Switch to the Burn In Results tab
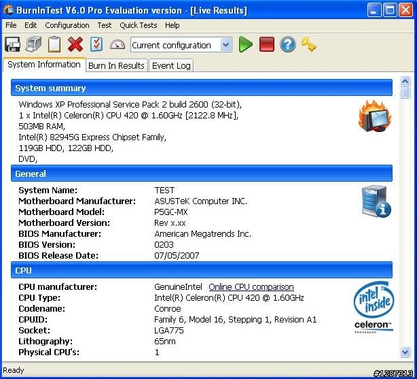Image resolution: width=417 pixels, height=379 pixels. (117, 65)
